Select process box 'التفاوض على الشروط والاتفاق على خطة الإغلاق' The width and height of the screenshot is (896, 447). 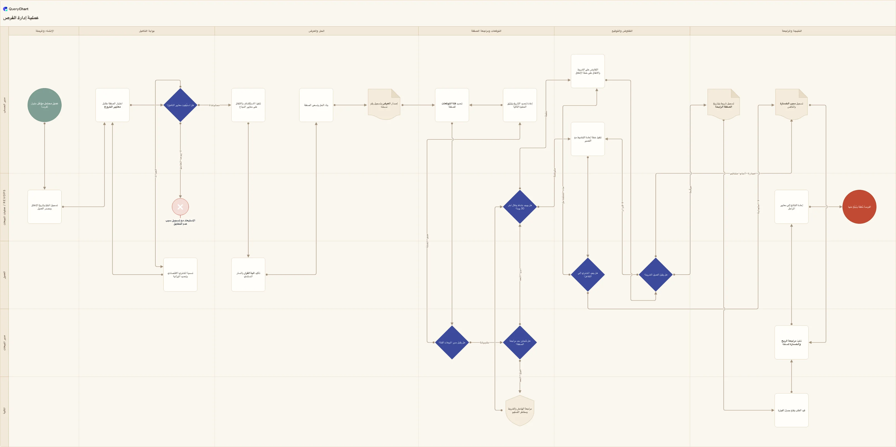click(588, 71)
